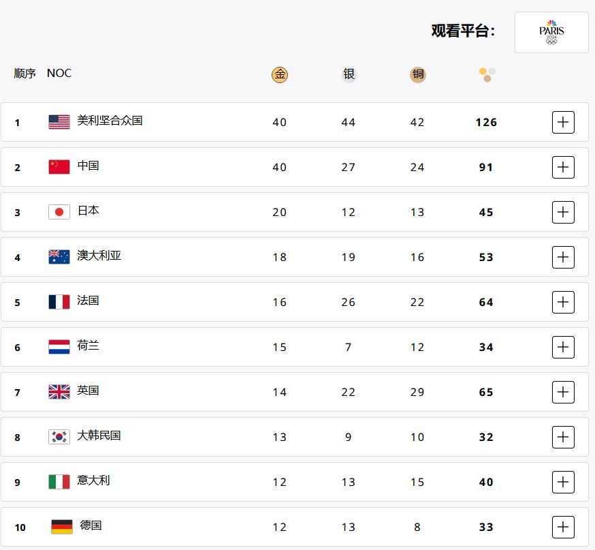Click the South Korea flag icon
The image size is (595, 550).
tap(59, 437)
